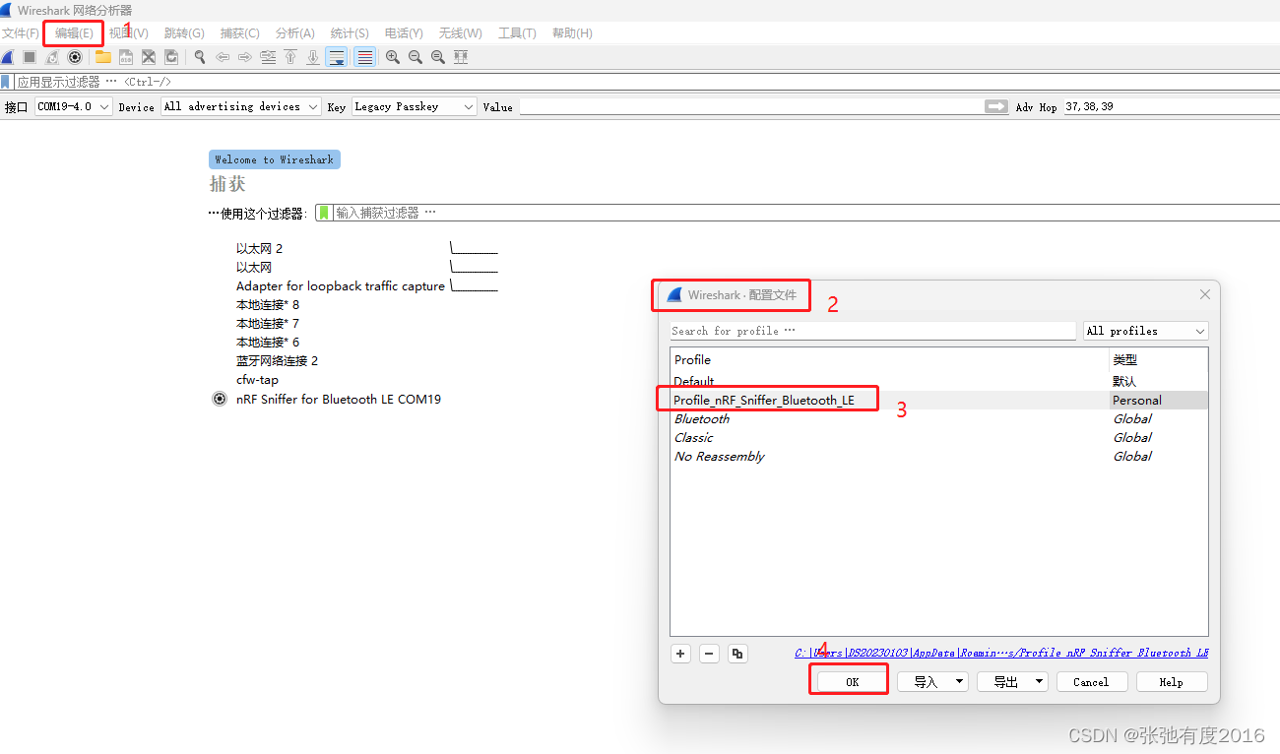The image size is (1280, 754).
Task: Add a new profile with plus button
Action: coord(680,654)
